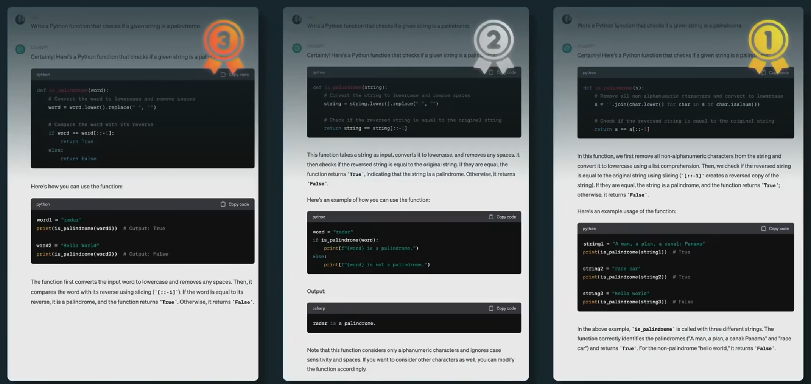
Task: Copy code of the middle panel's radar usage example
Action: point(502,217)
